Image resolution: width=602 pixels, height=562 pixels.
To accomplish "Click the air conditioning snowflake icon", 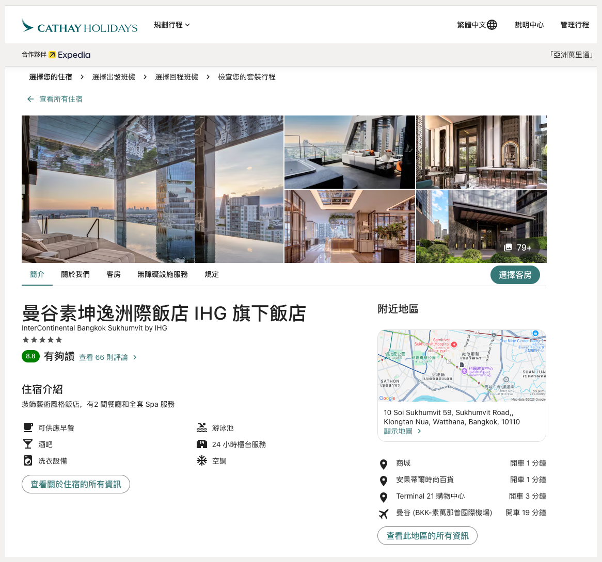I will (202, 460).
